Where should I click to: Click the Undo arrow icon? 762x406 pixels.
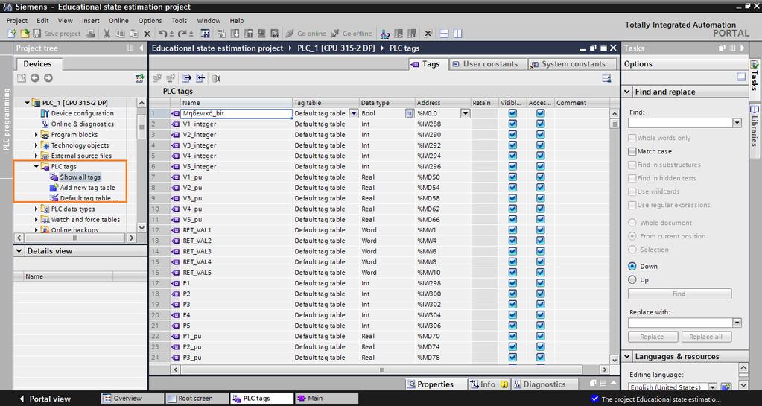[x=162, y=34]
